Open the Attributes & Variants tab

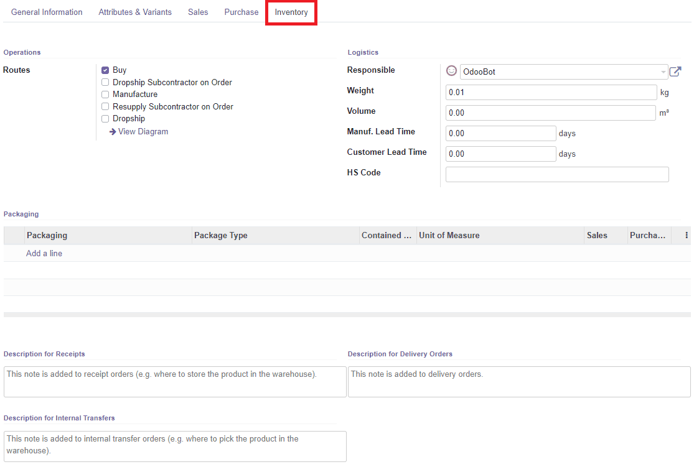pyautogui.click(x=135, y=12)
